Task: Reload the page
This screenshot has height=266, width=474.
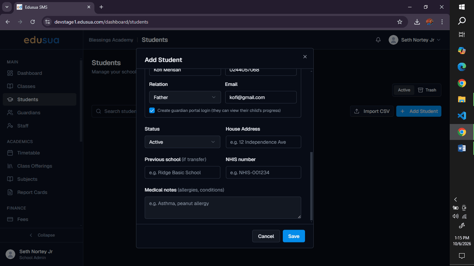Action: point(33,22)
